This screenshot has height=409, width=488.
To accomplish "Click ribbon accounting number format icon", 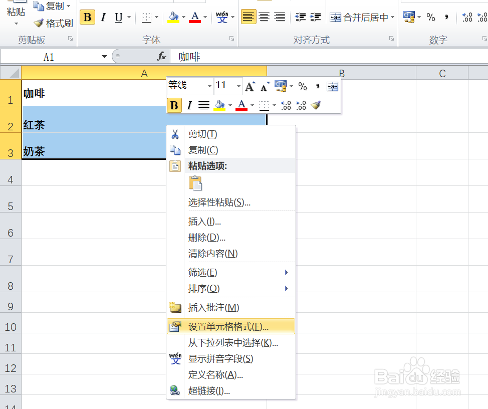I will (409, 17).
